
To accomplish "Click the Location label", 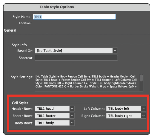I will click(x=25, y=23).
